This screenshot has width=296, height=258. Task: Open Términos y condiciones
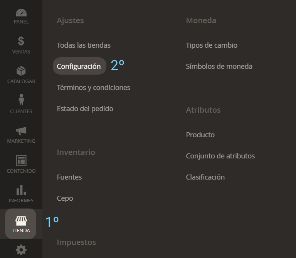click(94, 88)
